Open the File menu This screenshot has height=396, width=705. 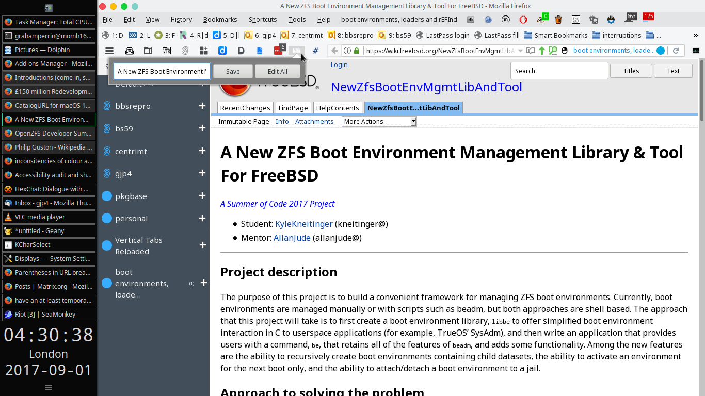click(x=107, y=20)
